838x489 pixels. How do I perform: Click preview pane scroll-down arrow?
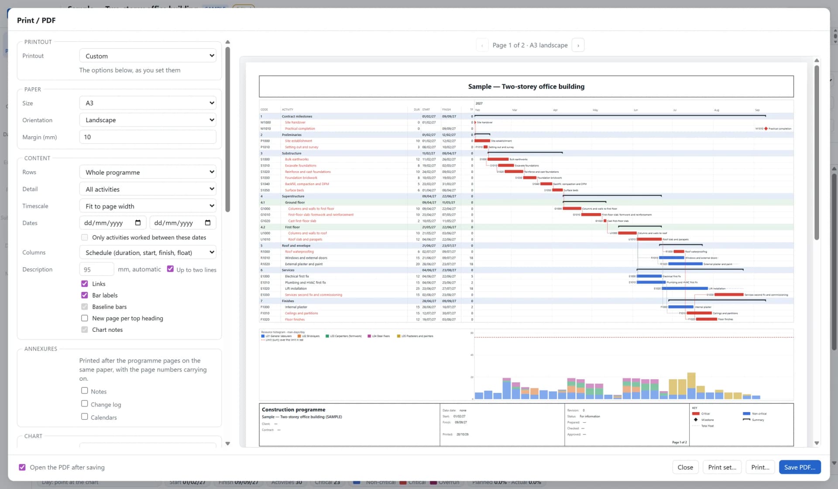(x=817, y=443)
